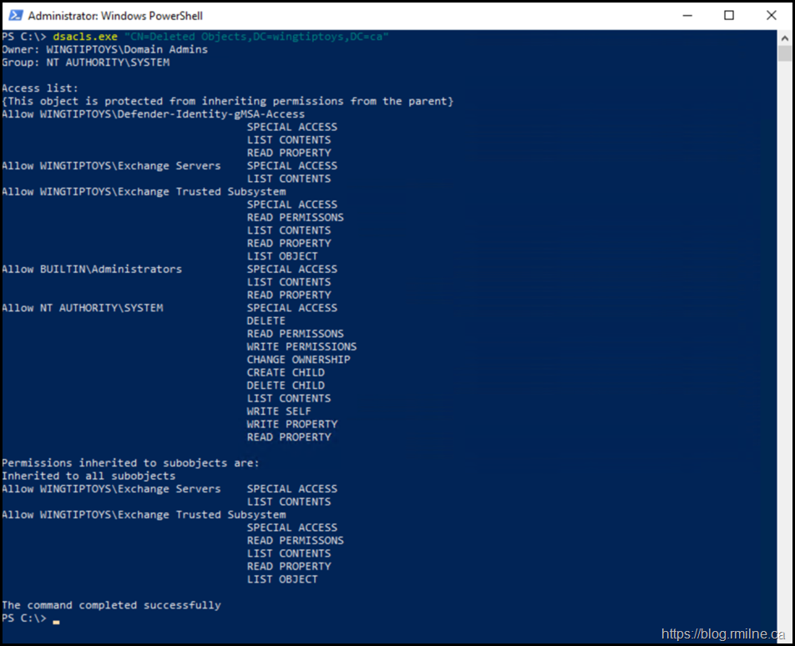This screenshot has width=795, height=646.
Task: Click the title text Administrator: Windows PowerShell
Action: click(115, 16)
